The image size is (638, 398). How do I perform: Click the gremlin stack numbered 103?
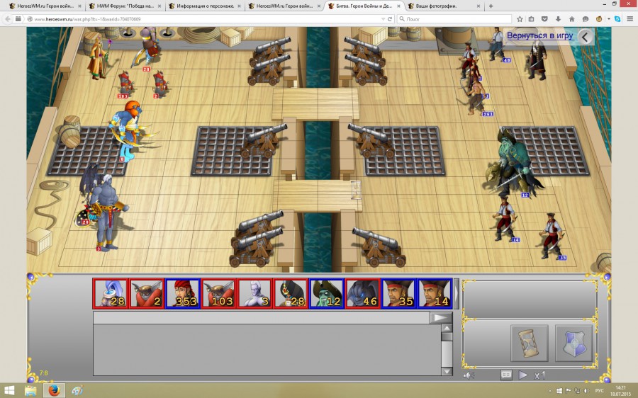(125, 84)
